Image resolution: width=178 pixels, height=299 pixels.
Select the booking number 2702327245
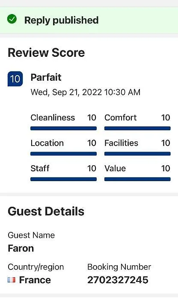click(118, 280)
